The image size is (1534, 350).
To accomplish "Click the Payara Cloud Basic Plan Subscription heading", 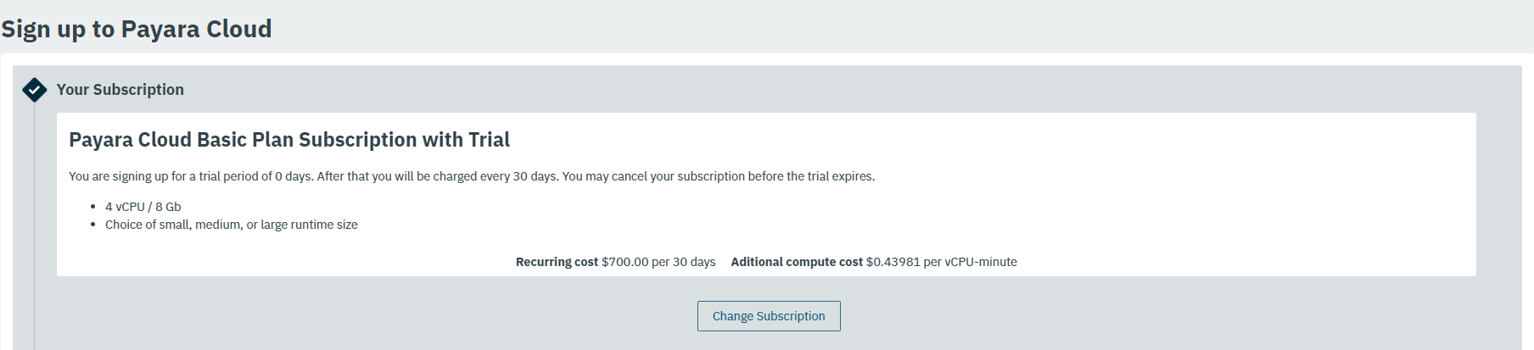I will coord(289,140).
